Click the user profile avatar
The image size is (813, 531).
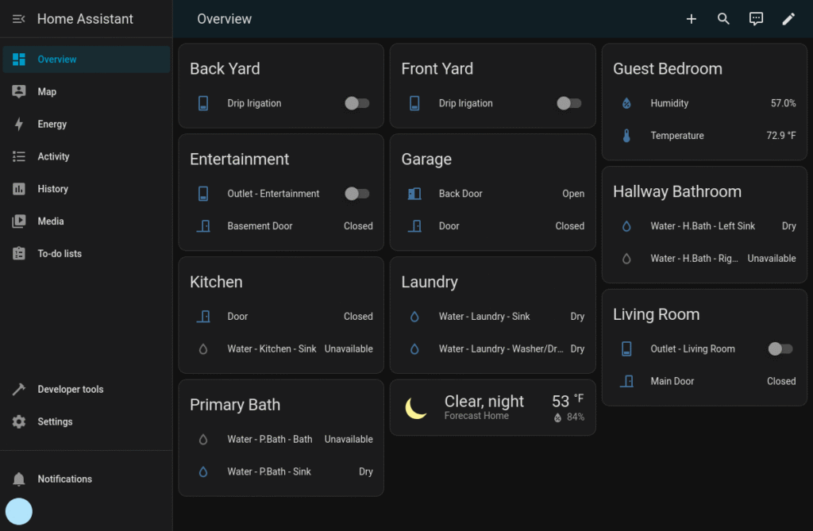18,511
